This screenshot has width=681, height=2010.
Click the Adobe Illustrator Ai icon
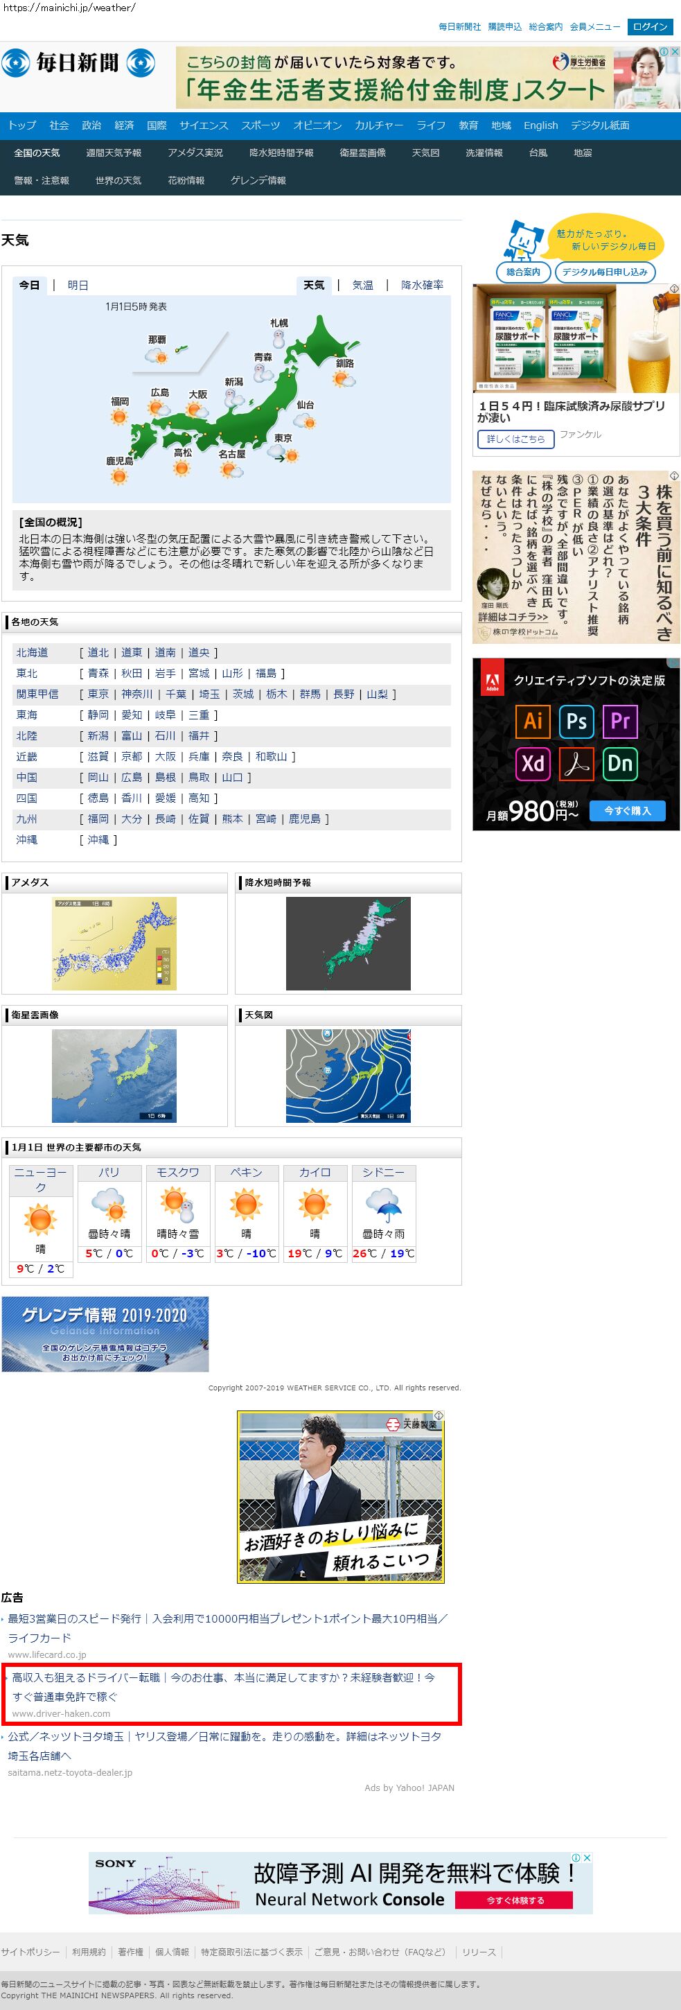533,721
